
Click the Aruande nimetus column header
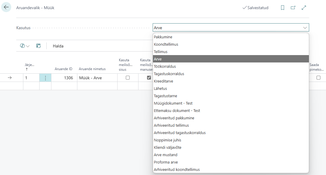(x=92, y=69)
